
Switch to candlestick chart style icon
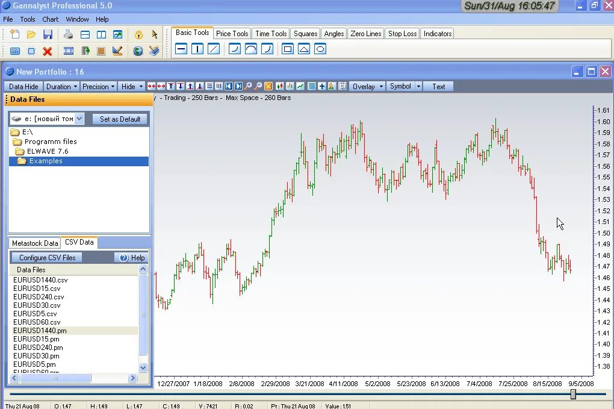(x=279, y=86)
